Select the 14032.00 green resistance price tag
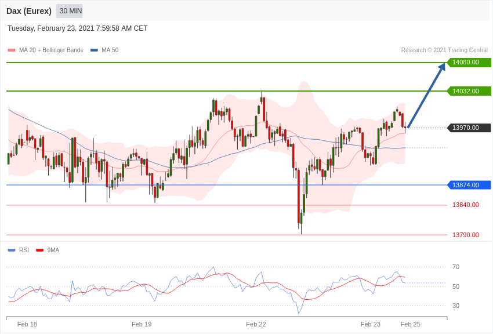The height and width of the screenshot is (334, 493). (469, 91)
